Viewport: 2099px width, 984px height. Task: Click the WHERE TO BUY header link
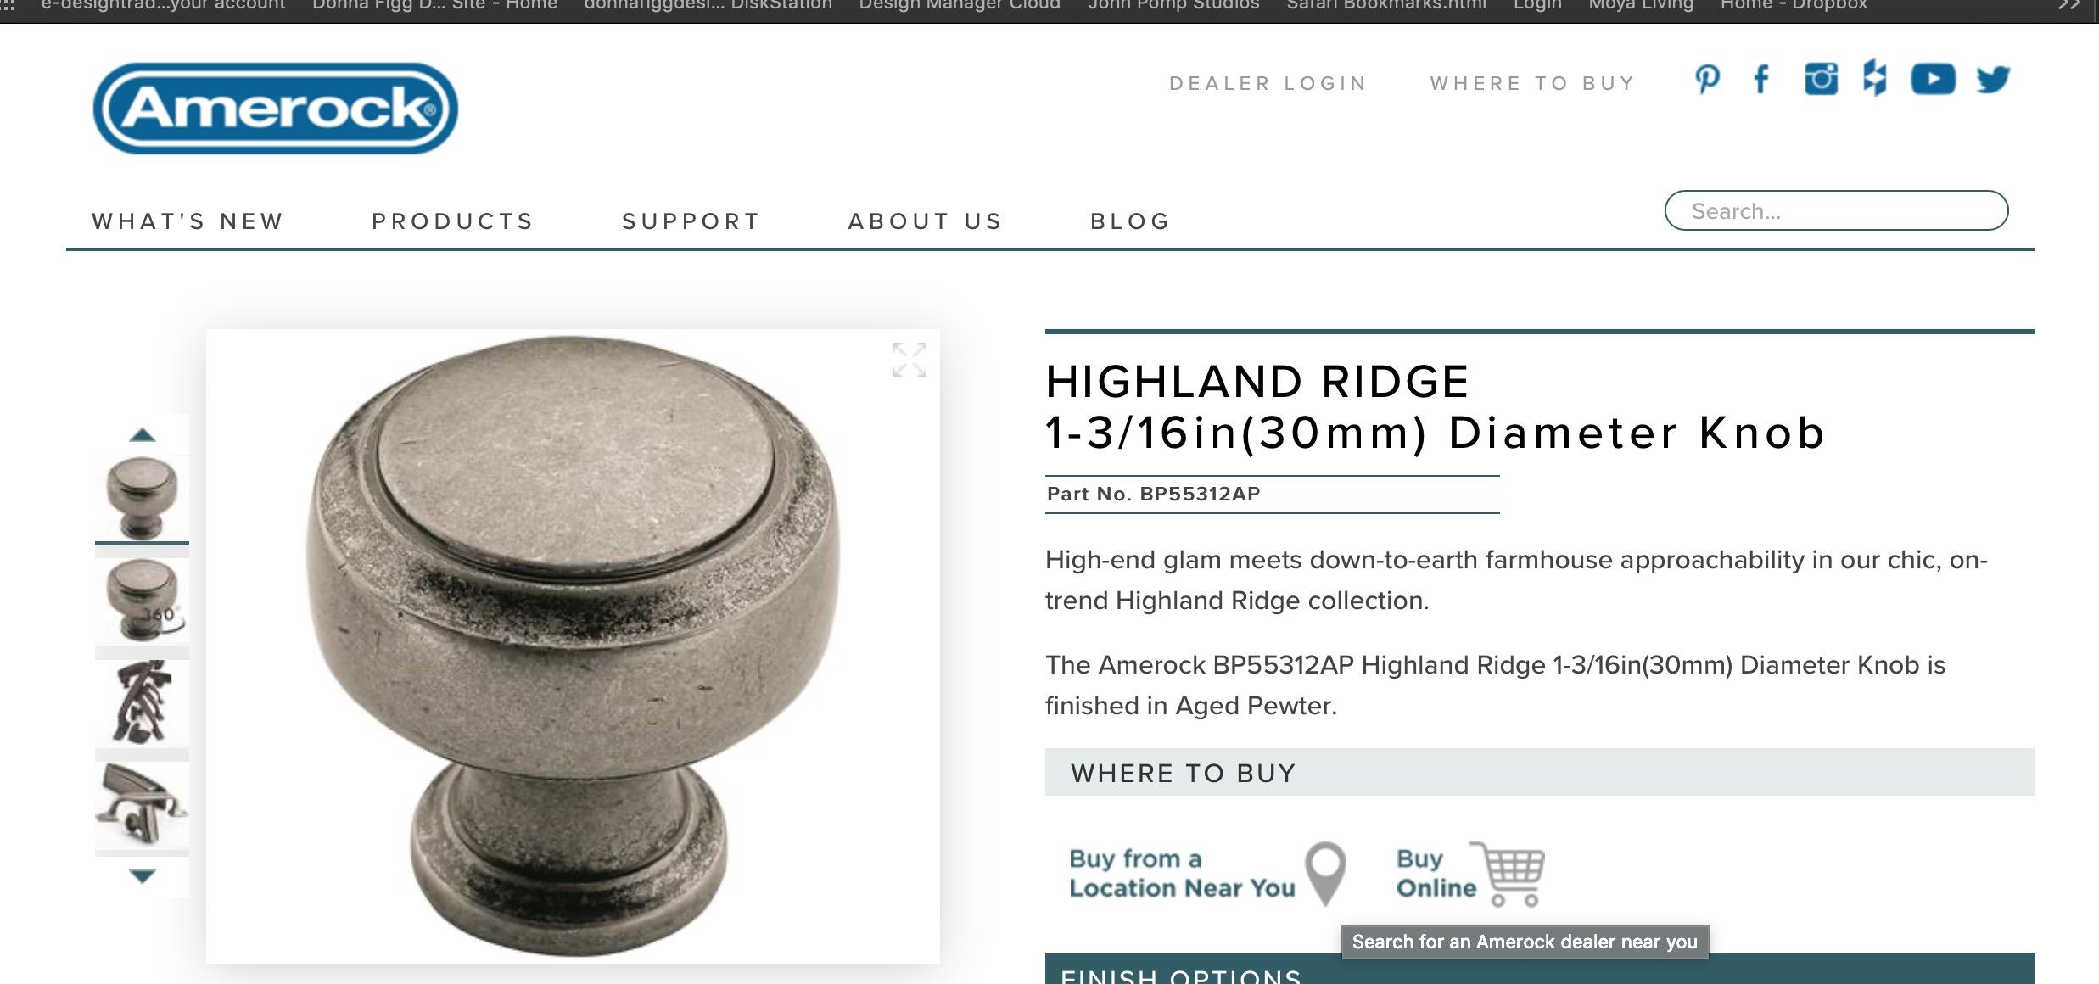(x=1532, y=83)
